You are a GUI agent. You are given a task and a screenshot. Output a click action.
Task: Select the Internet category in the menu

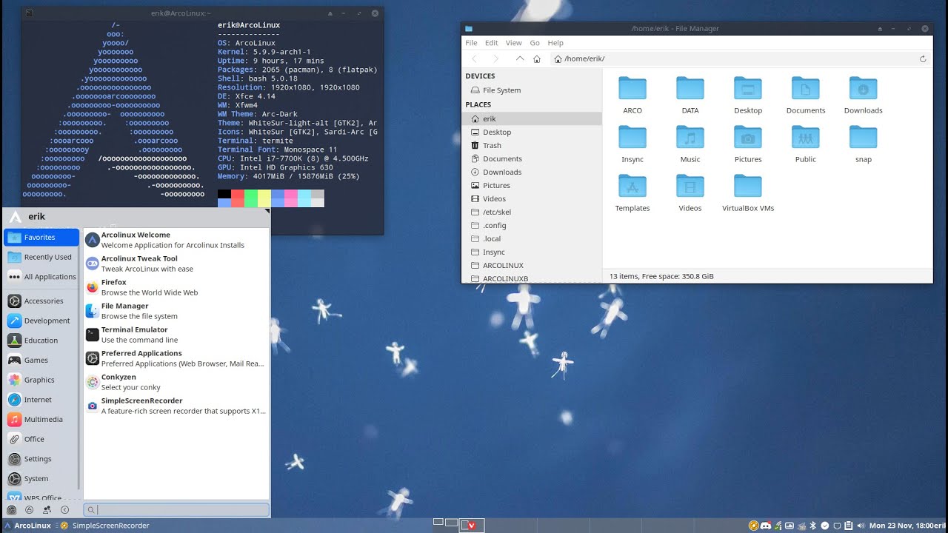tap(41, 400)
